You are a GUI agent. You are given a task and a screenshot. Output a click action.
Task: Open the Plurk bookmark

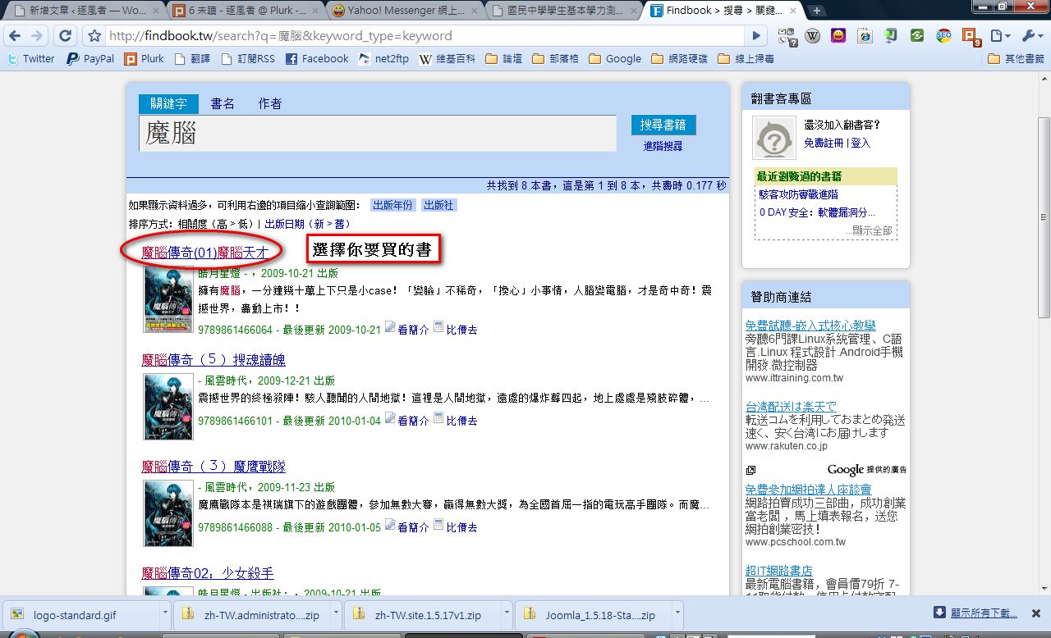(145, 59)
